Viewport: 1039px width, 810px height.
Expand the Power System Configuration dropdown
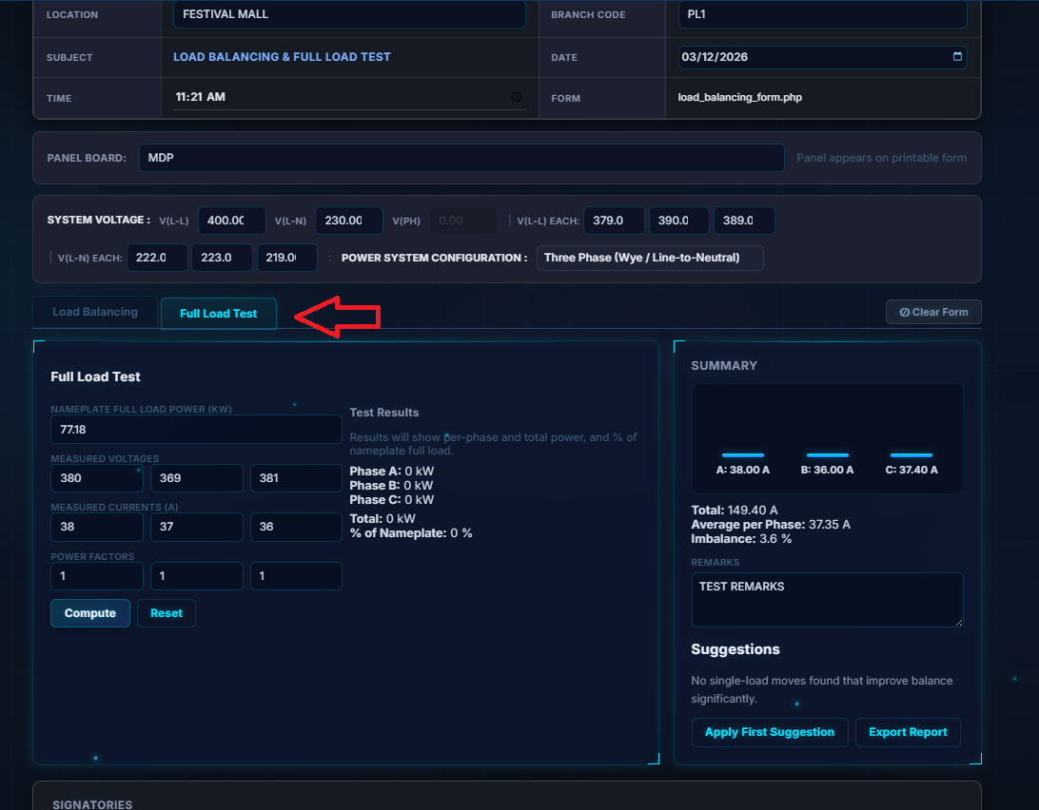click(650, 258)
